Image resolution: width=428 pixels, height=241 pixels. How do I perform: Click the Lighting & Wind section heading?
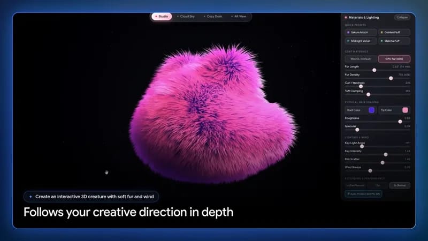point(356,138)
